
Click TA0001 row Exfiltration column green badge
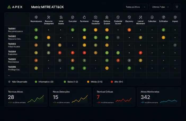tap(163, 30)
